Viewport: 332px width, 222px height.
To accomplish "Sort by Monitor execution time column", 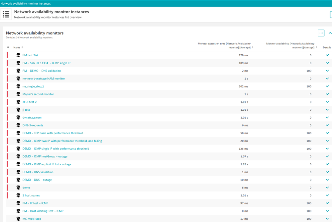I will pos(225,45).
